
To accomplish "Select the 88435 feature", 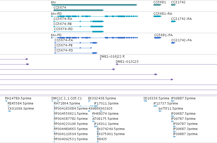I will (98, 142).
